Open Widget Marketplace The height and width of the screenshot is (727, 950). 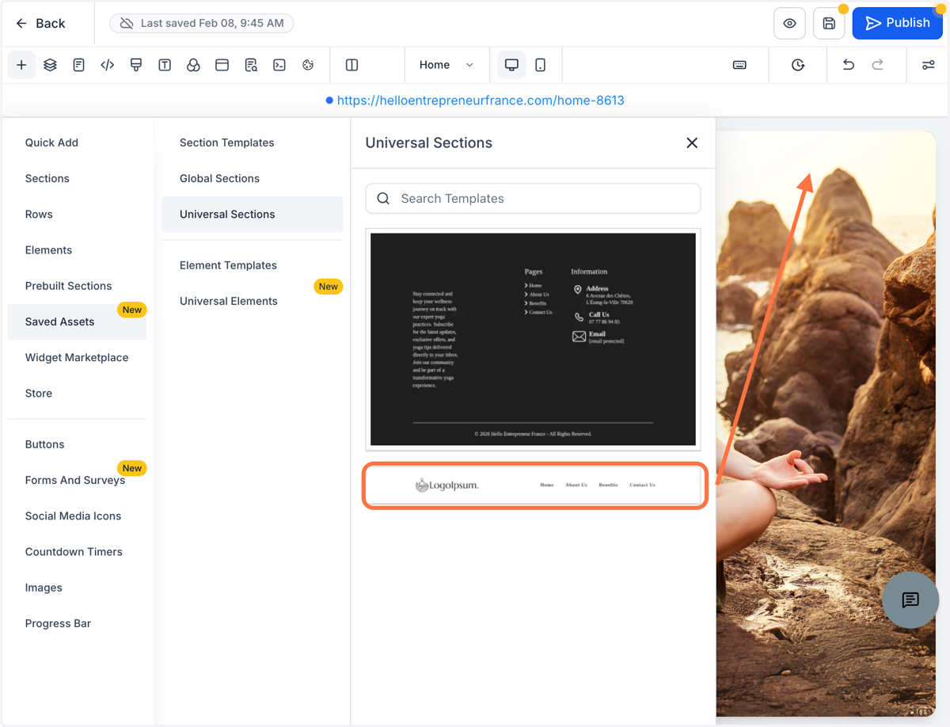click(x=77, y=357)
